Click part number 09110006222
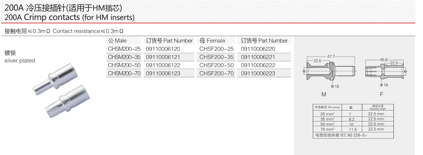The width and height of the screenshot is (423, 155). coord(258,65)
